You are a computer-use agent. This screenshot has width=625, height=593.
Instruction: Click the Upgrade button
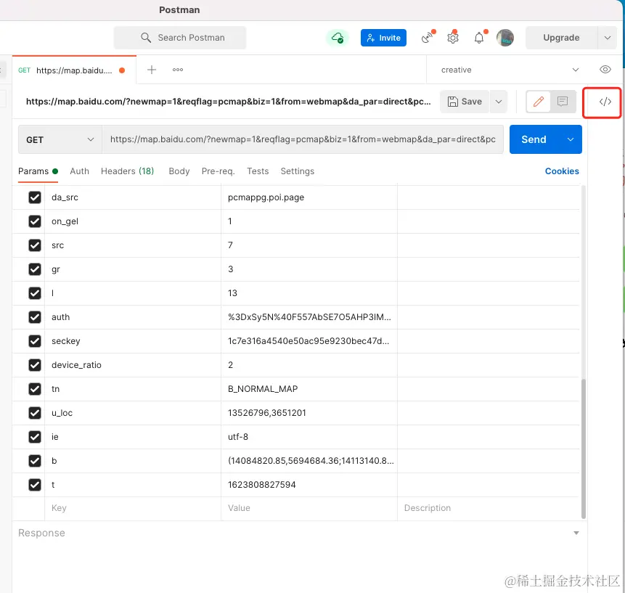561,38
